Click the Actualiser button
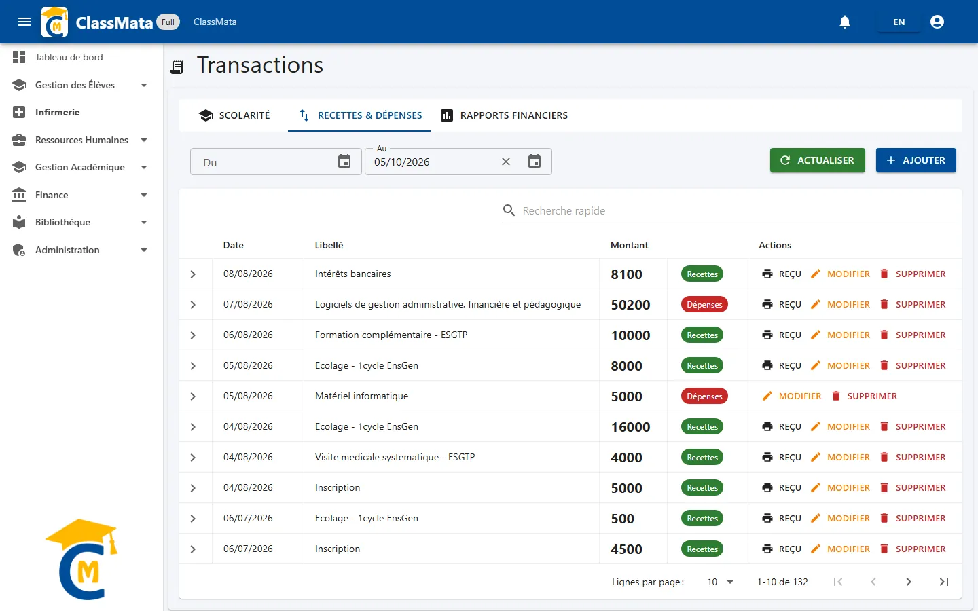This screenshot has height=611, width=978. point(818,160)
